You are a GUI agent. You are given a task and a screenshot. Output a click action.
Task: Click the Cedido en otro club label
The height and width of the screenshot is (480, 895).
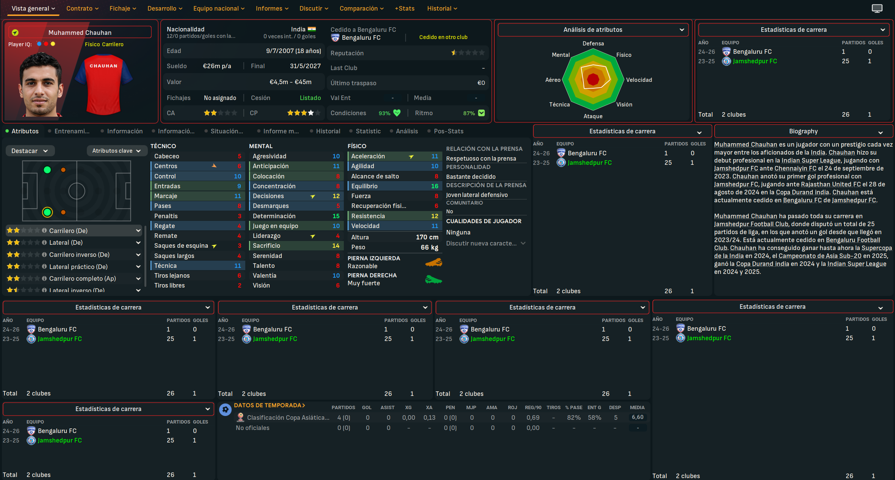click(x=443, y=37)
